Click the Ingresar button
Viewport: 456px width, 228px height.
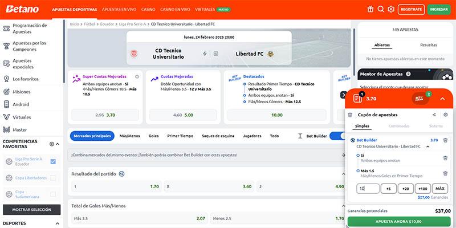point(439,9)
